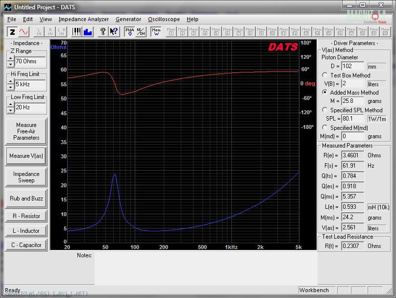Toggle the RE/IM display icon
The width and height of the screenshot is (396, 298).
coord(141,32)
